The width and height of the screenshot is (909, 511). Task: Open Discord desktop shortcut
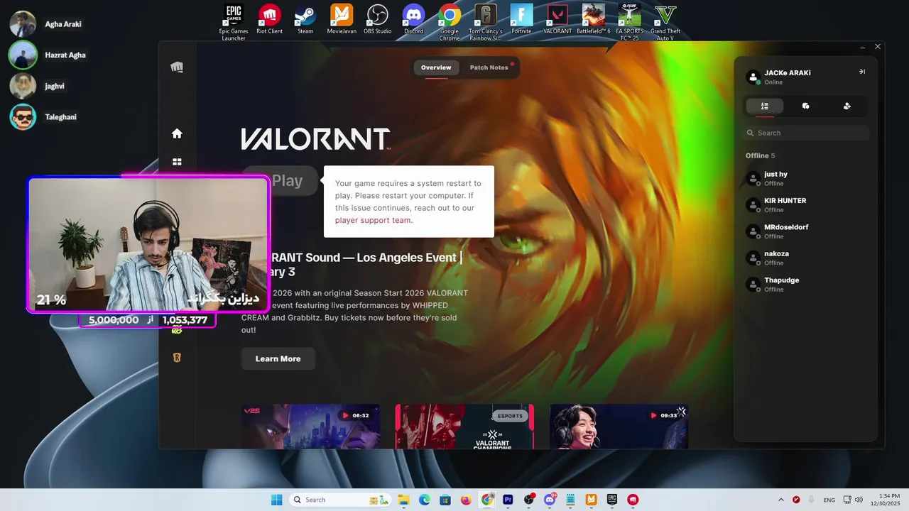(413, 19)
